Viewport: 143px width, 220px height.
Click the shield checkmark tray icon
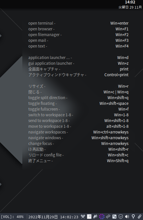[x=121, y=217]
